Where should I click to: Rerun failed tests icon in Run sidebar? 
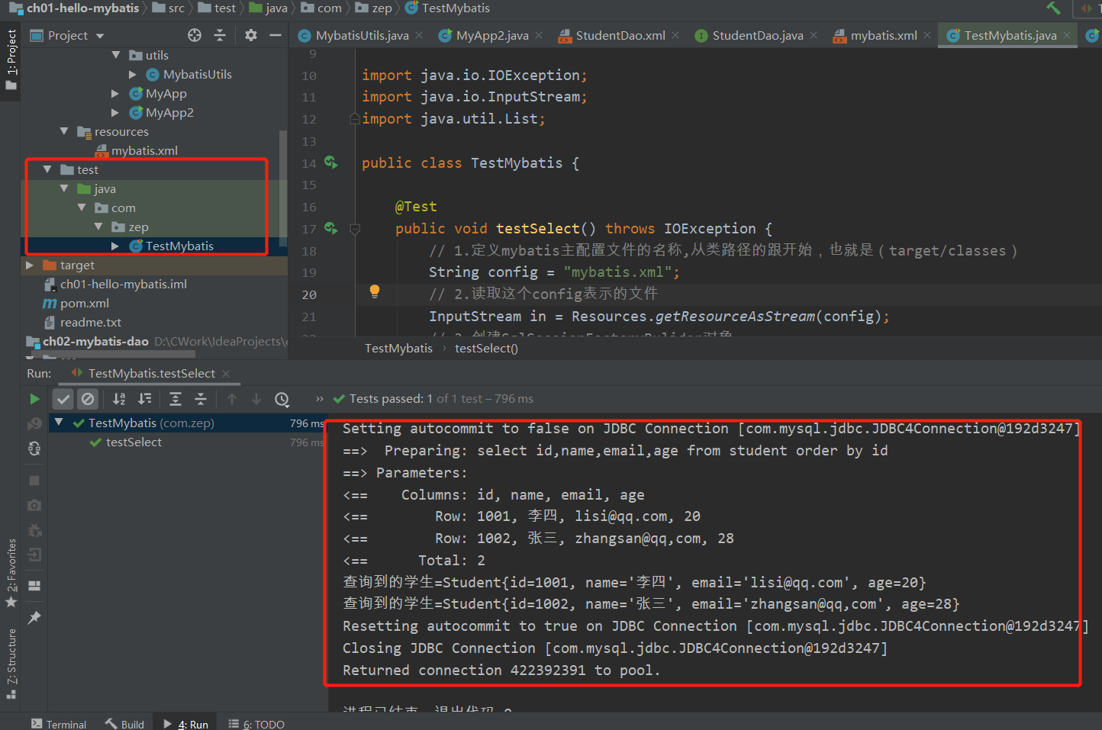pyautogui.click(x=34, y=423)
